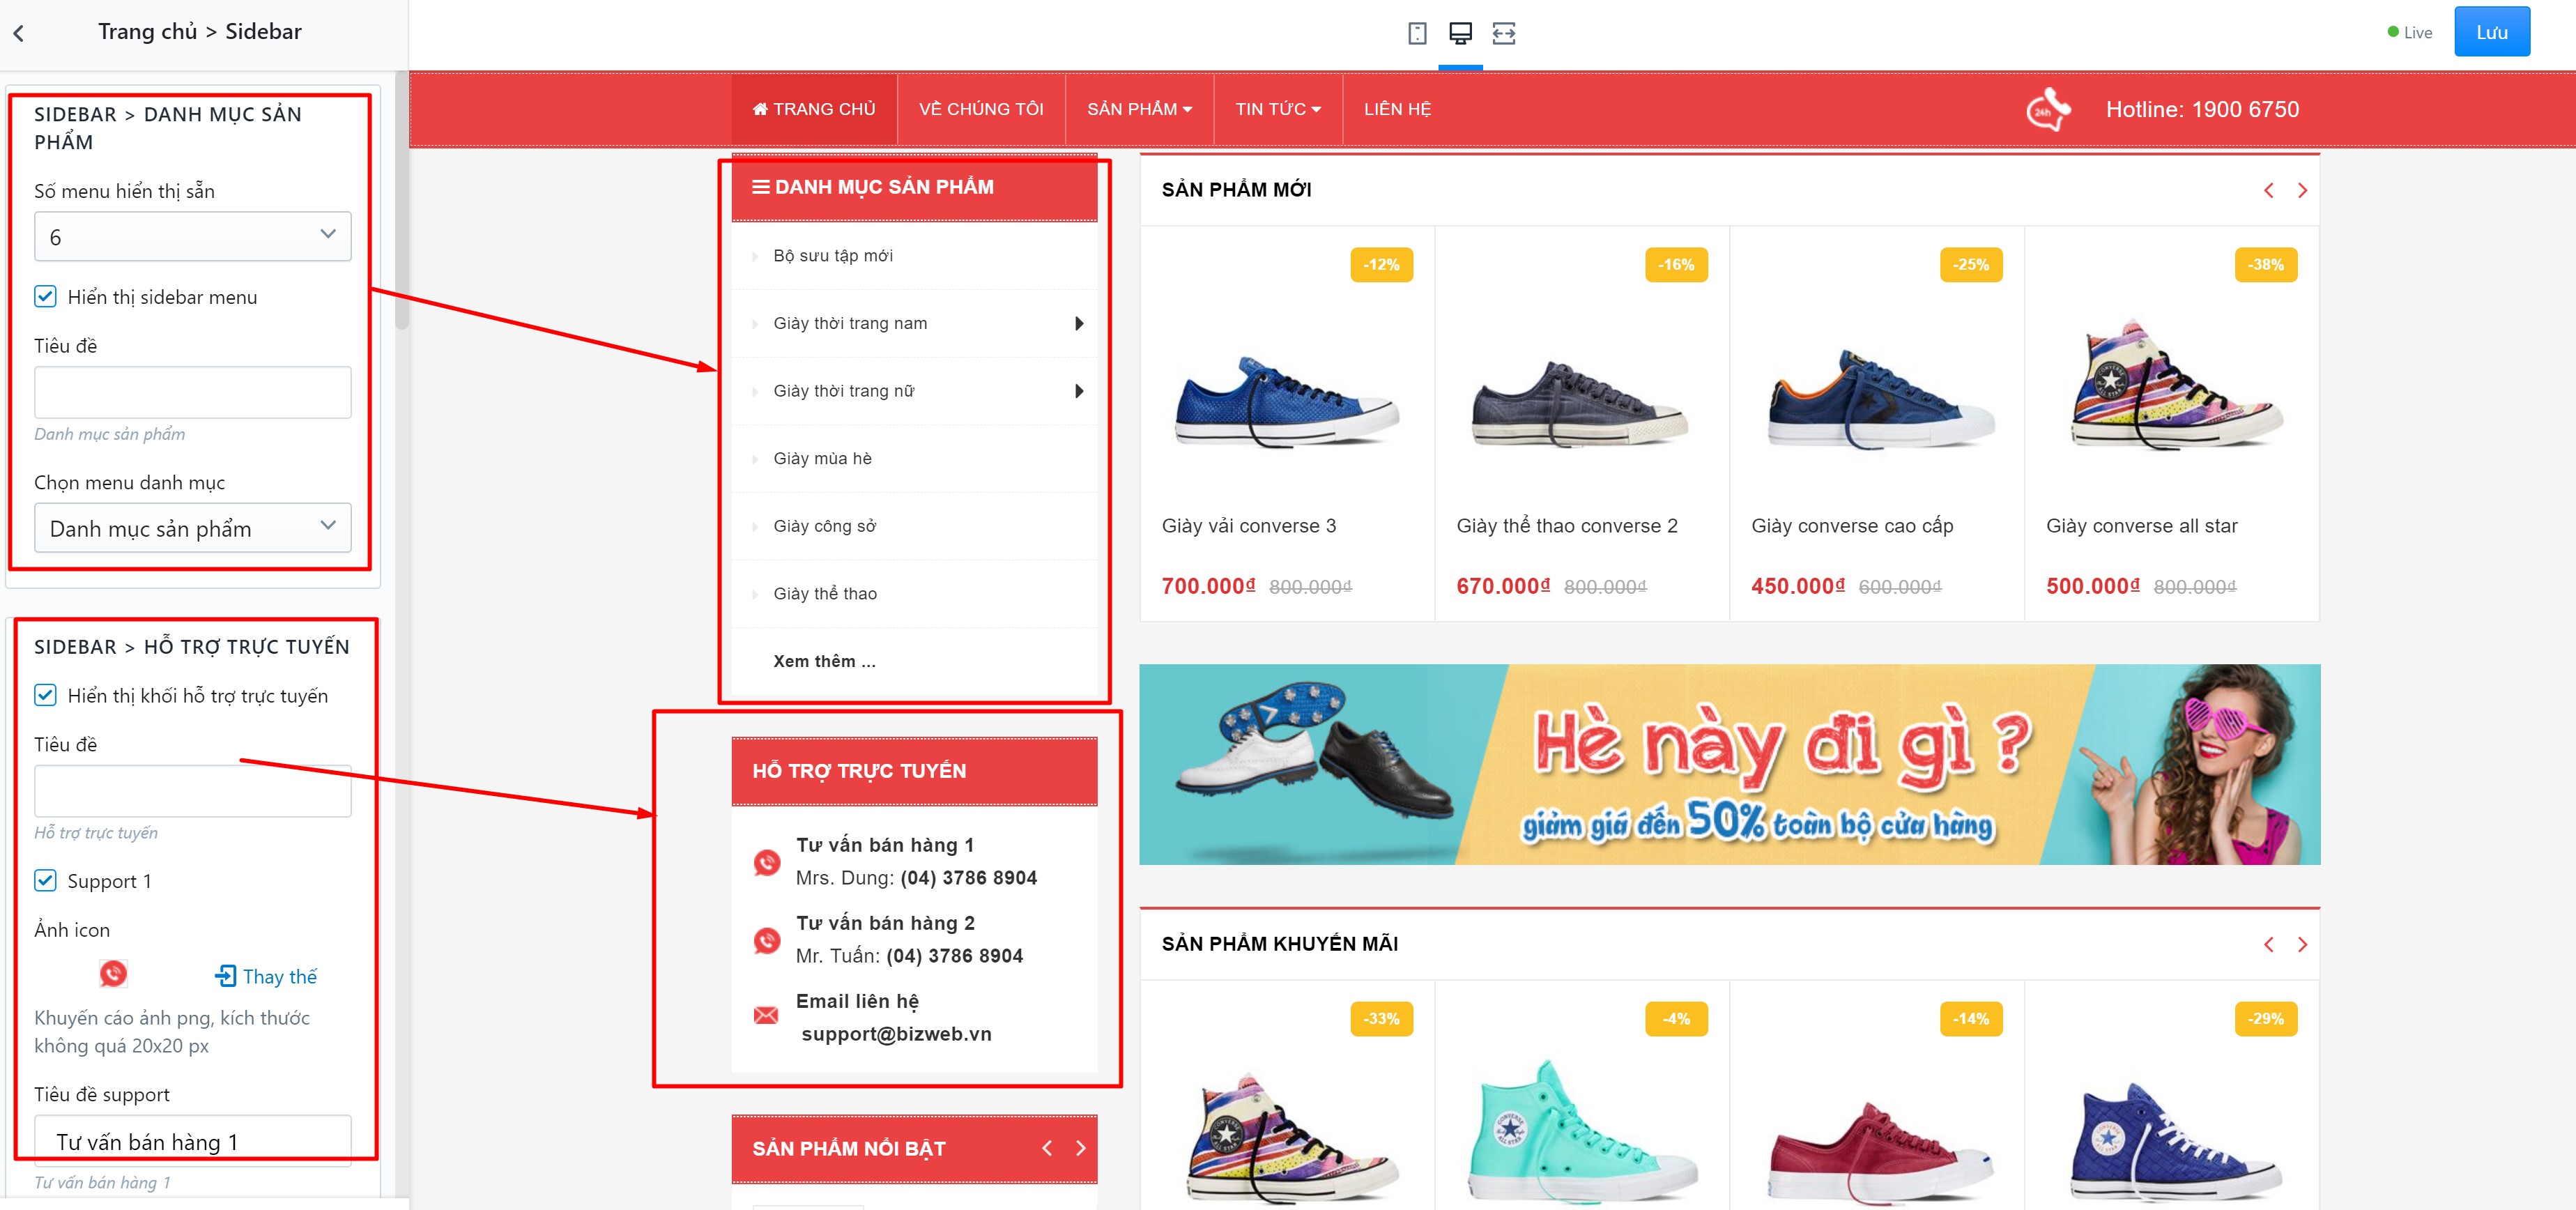Open Trang chủ in store navigation
Viewport: 2576px width, 1210px height.
tap(814, 109)
